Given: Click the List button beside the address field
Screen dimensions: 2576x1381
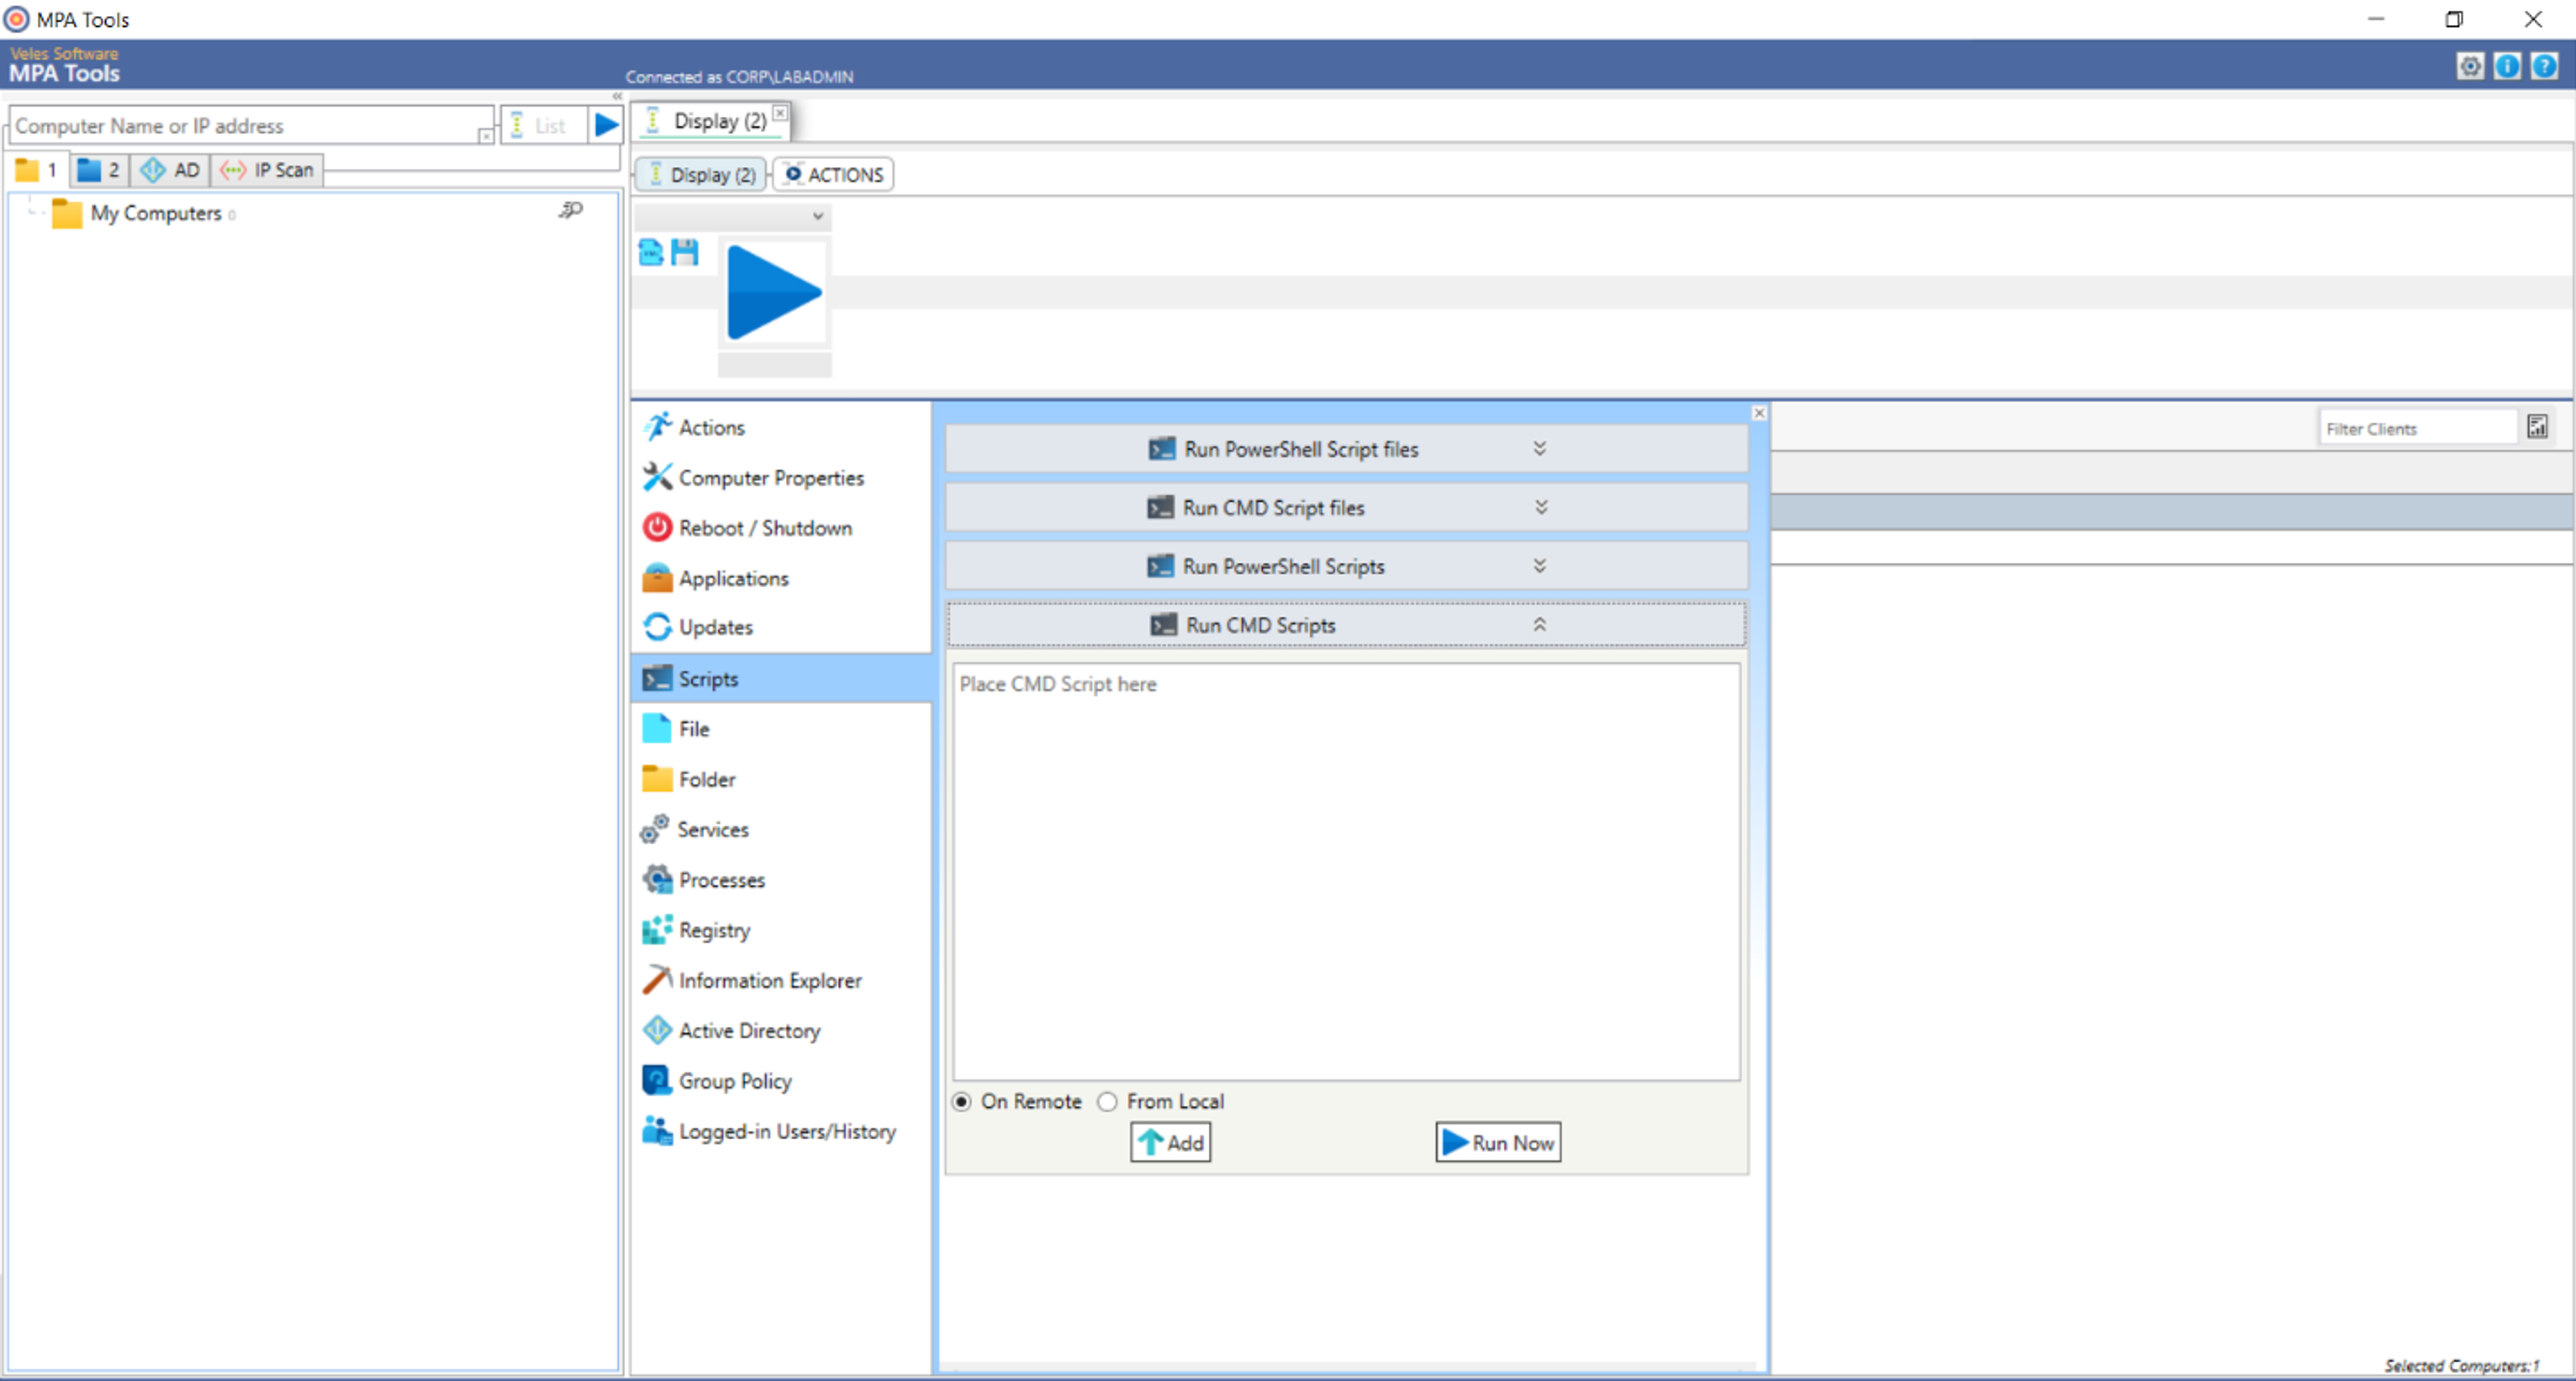Looking at the screenshot, I should coord(543,126).
